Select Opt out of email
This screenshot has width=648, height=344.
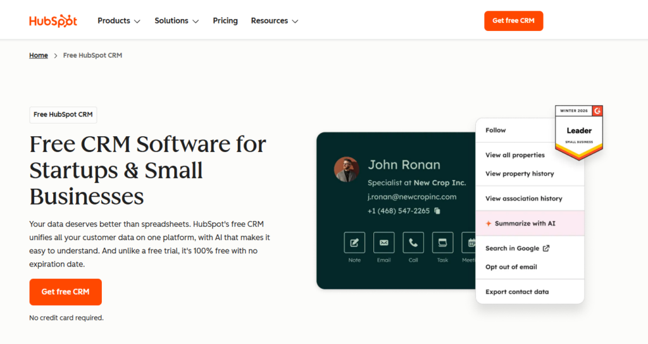pyautogui.click(x=511, y=267)
